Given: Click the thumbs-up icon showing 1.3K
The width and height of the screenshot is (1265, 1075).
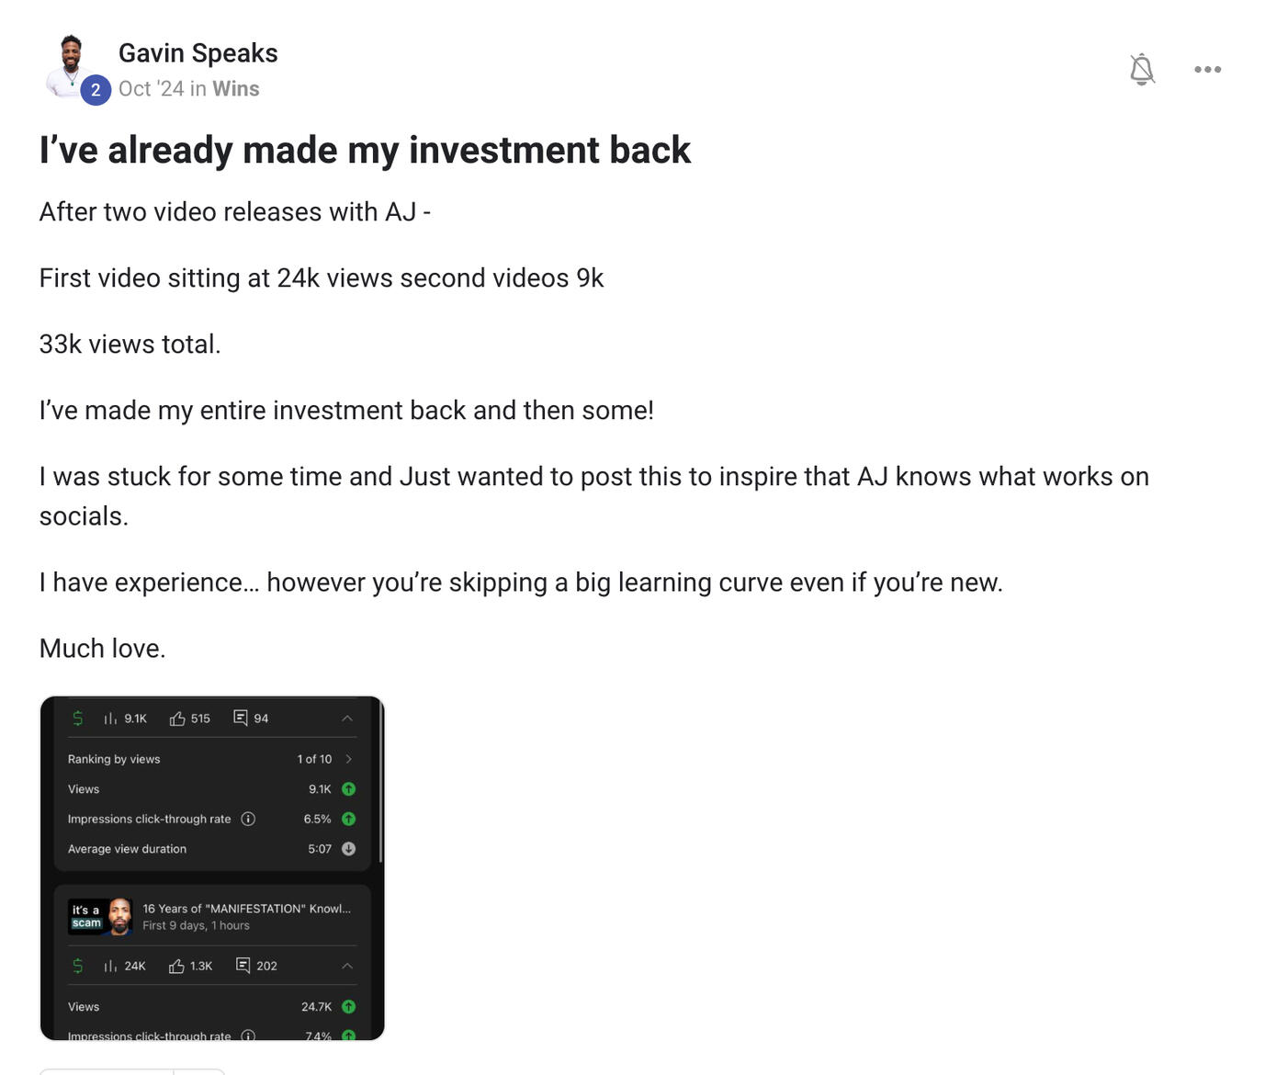Looking at the screenshot, I should 176,966.
